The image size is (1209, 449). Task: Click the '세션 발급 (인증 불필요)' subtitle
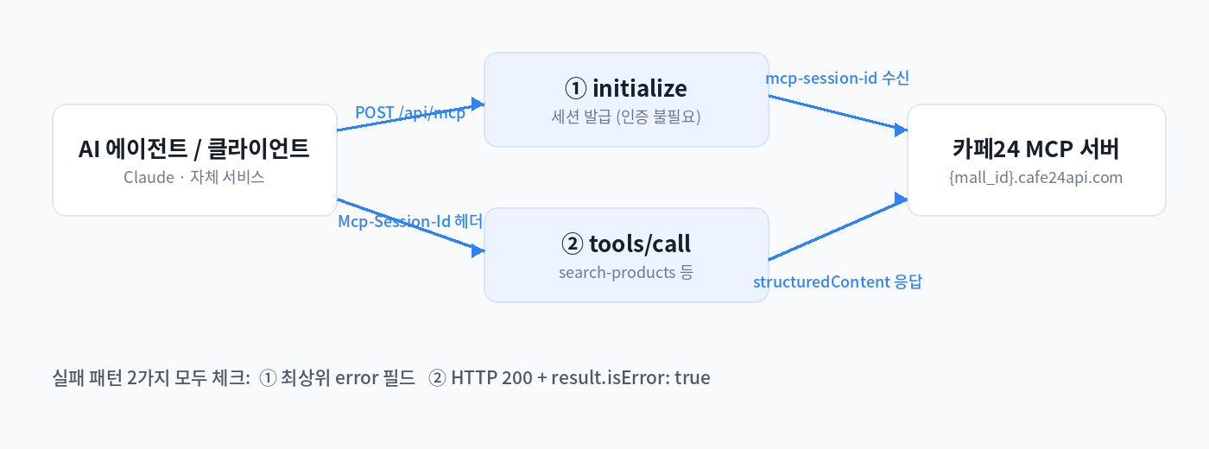[626, 117]
